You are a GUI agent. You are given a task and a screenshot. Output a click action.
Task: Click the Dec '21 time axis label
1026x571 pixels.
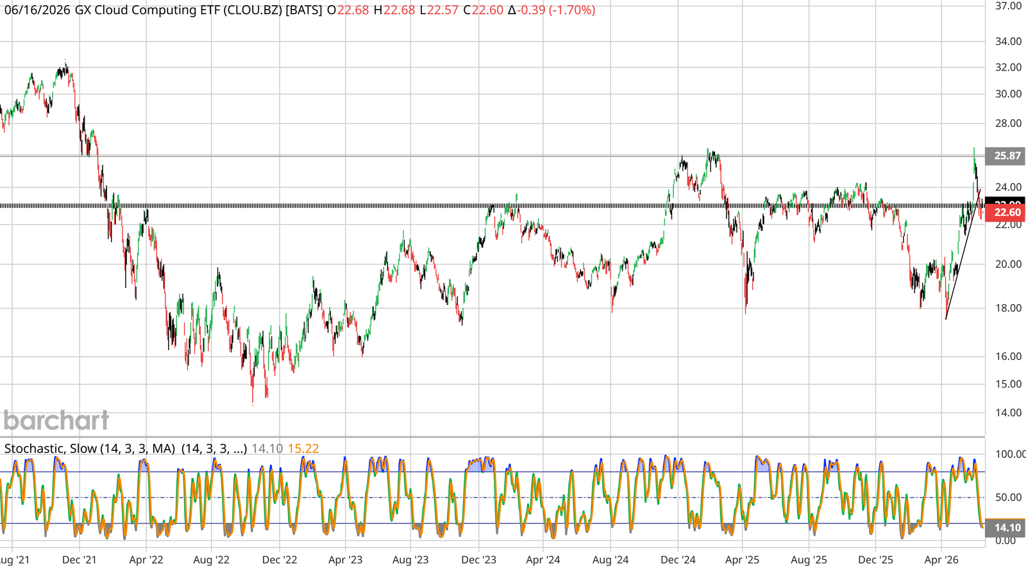[80, 560]
